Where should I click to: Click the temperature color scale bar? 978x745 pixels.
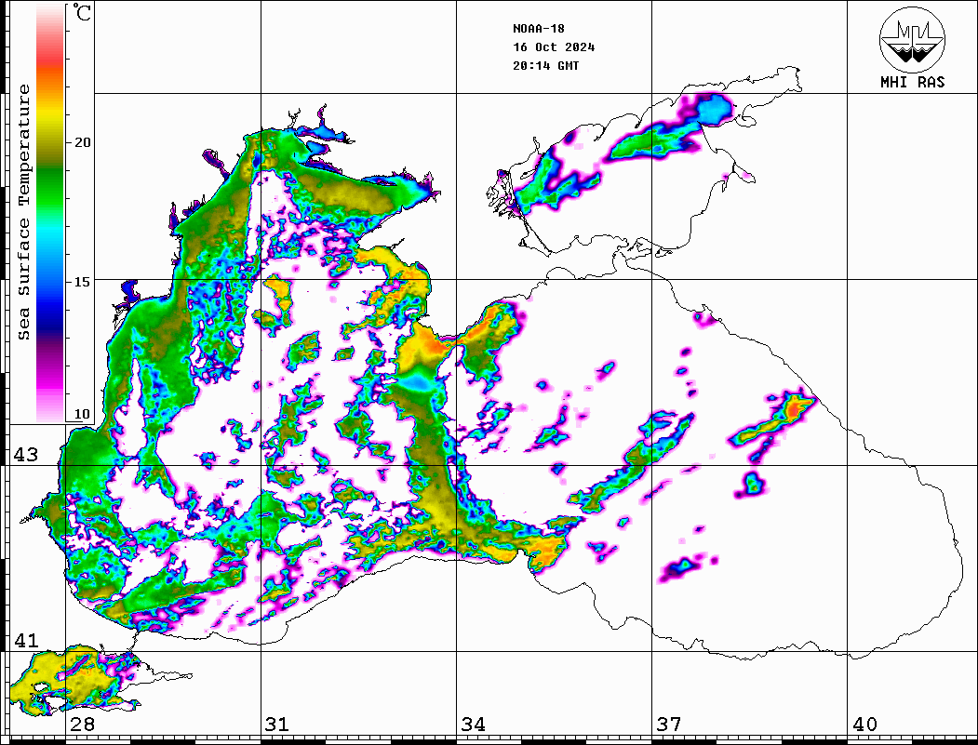point(50,213)
